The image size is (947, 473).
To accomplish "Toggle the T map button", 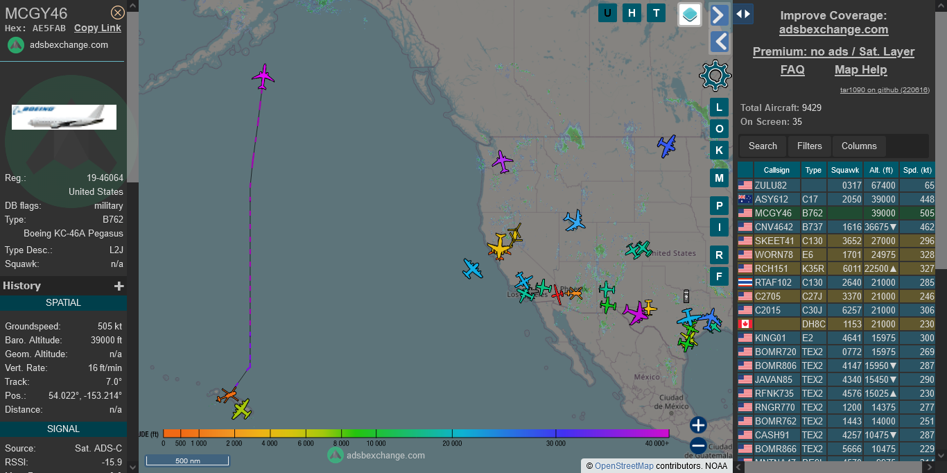I will coord(655,12).
